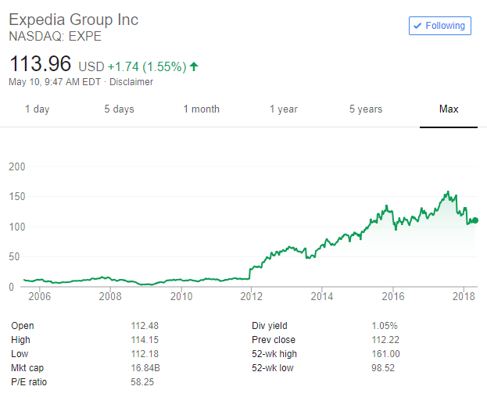Click the 113.96 stock price
The height and width of the screenshot is (397, 487).
pos(40,65)
